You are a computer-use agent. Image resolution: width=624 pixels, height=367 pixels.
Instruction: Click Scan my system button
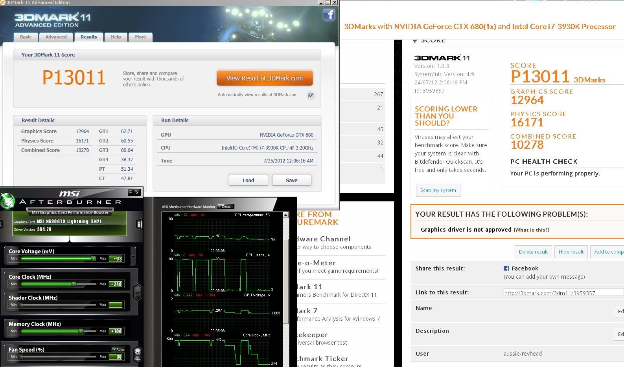438,190
